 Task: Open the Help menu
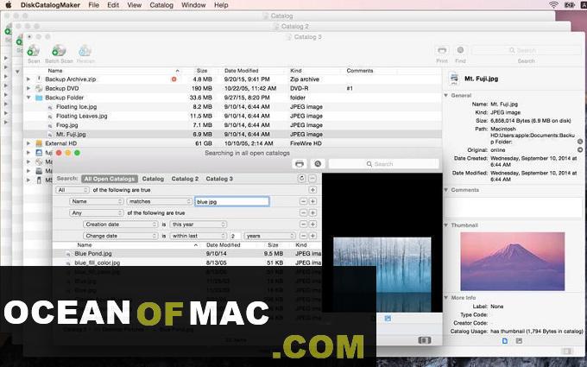click(x=221, y=5)
